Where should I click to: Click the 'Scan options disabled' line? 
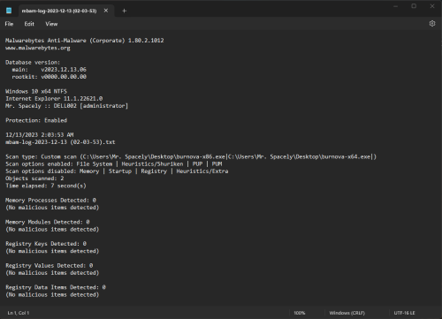[117, 171]
